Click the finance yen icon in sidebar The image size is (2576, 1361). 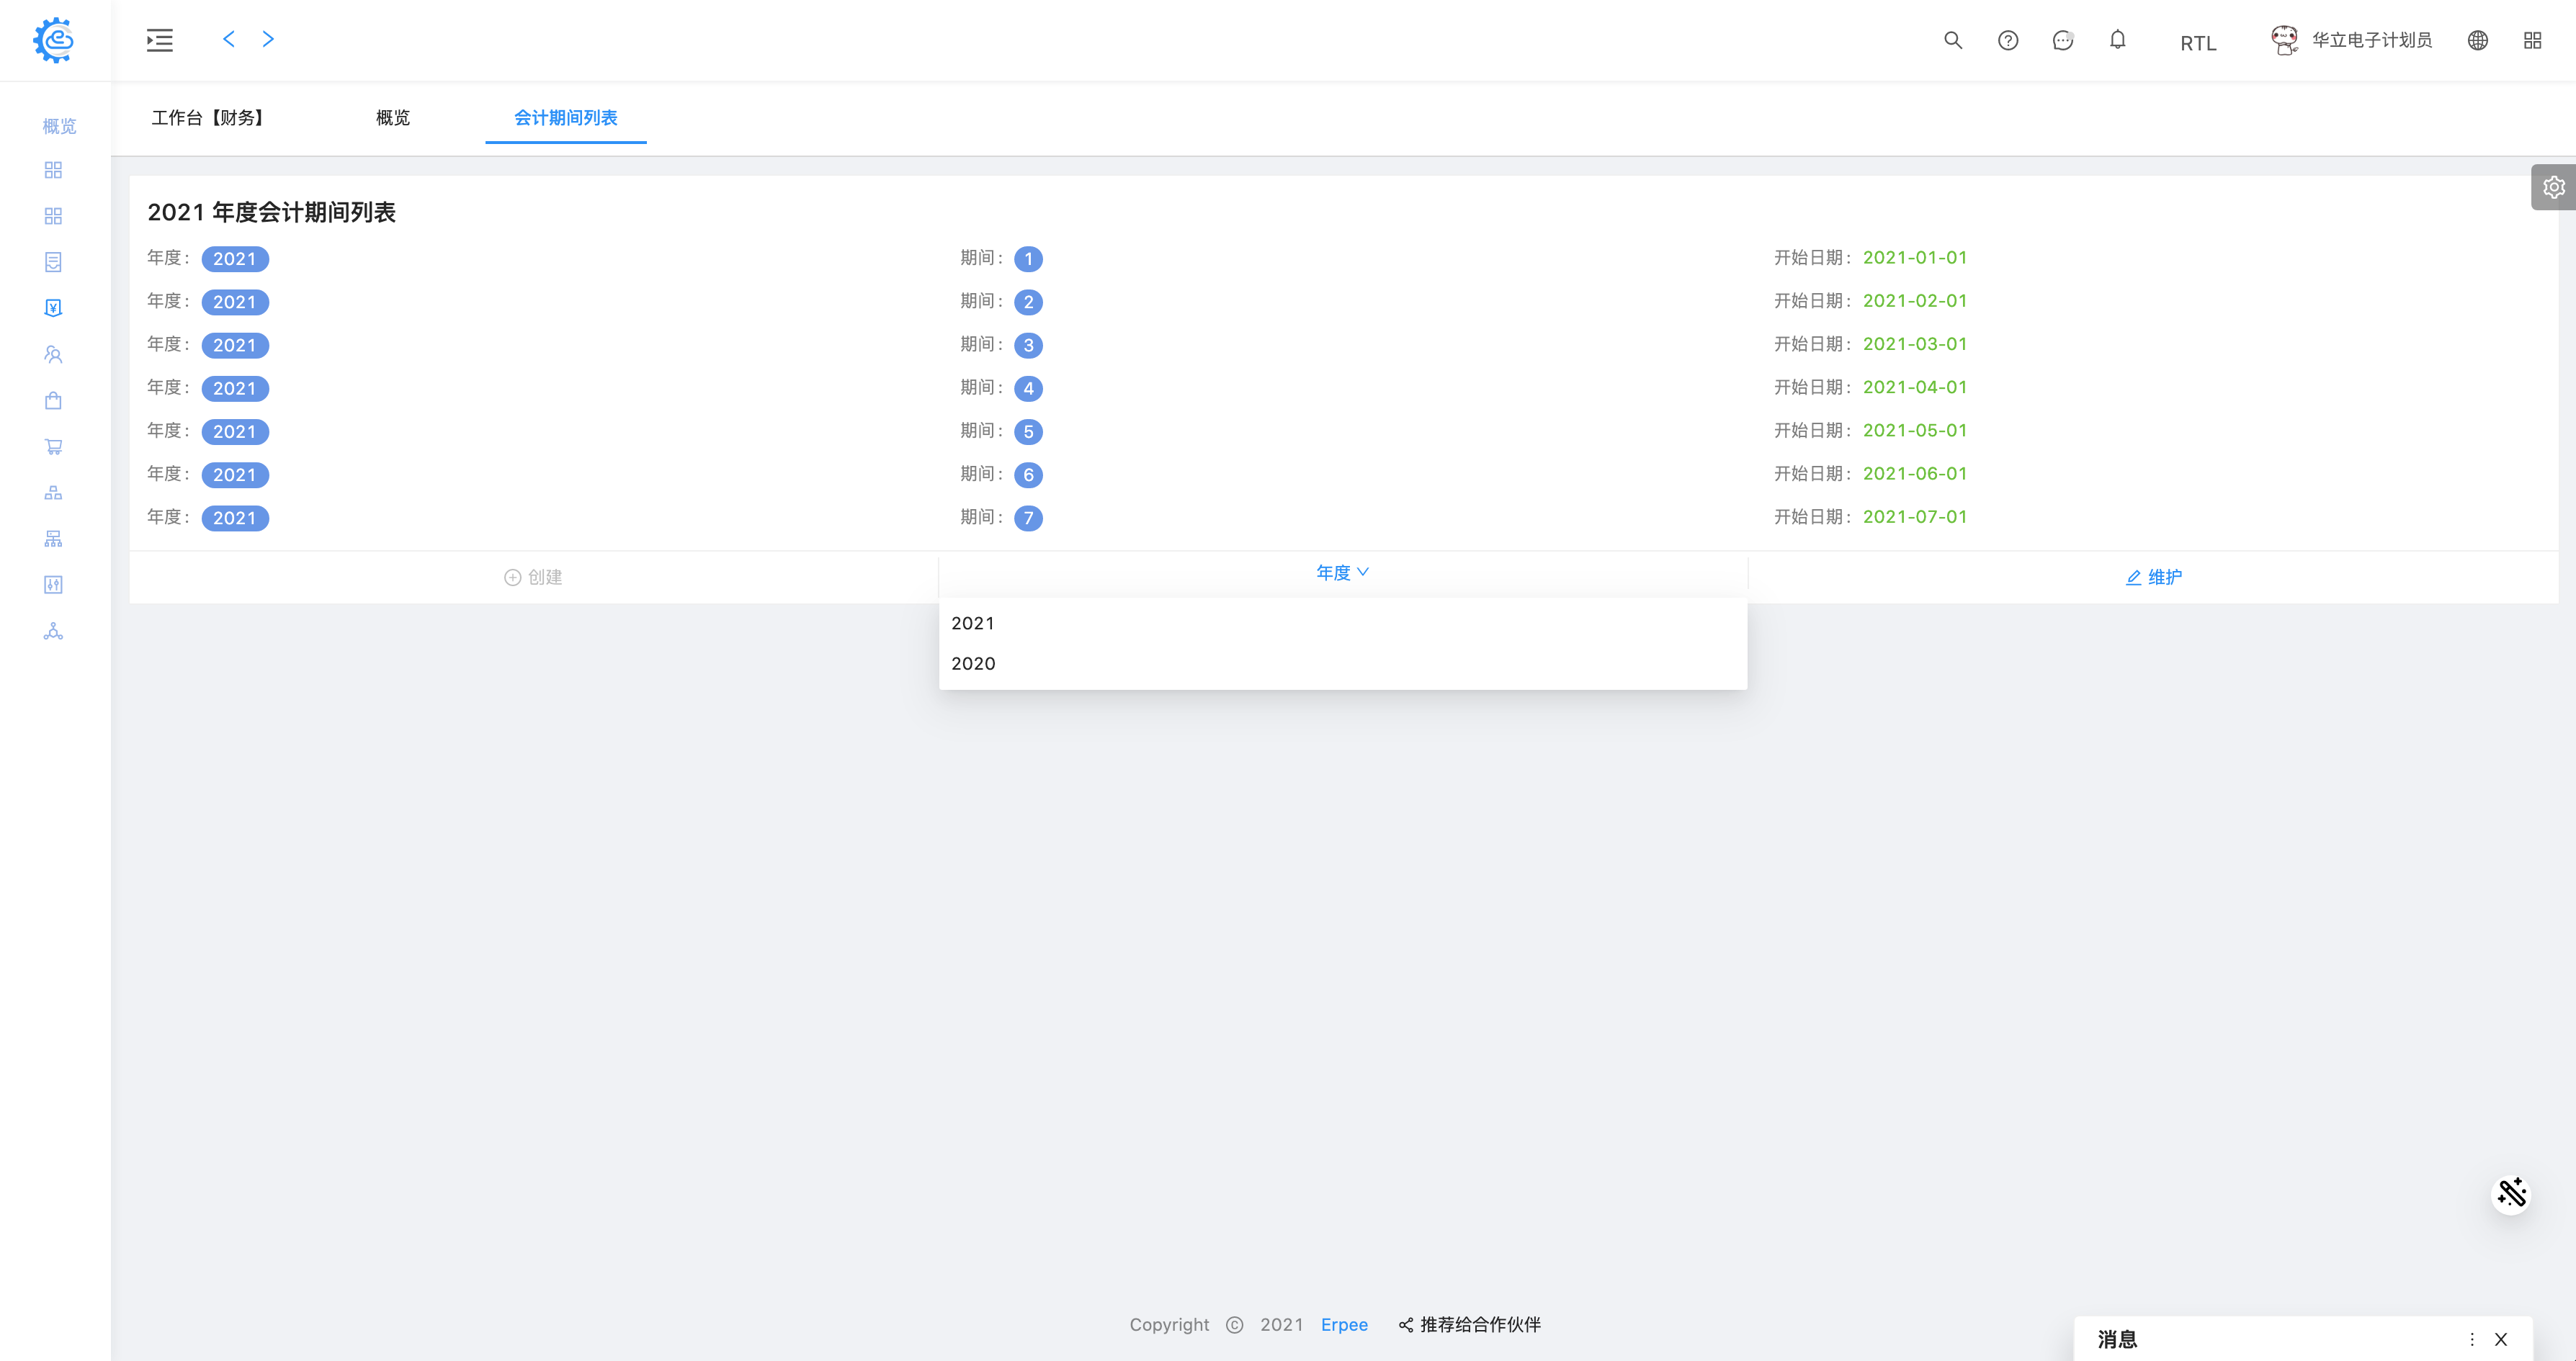[53, 308]
